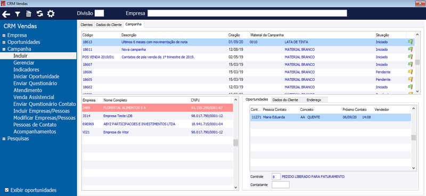Select ABYZ PARTICIPACOES E INVESTIMENTOS LTDA row
Viewport: 426px width, 196px height.
point(158,124)
